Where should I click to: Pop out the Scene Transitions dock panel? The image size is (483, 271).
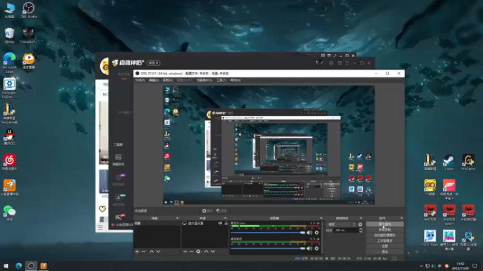[x=361, y=218]
